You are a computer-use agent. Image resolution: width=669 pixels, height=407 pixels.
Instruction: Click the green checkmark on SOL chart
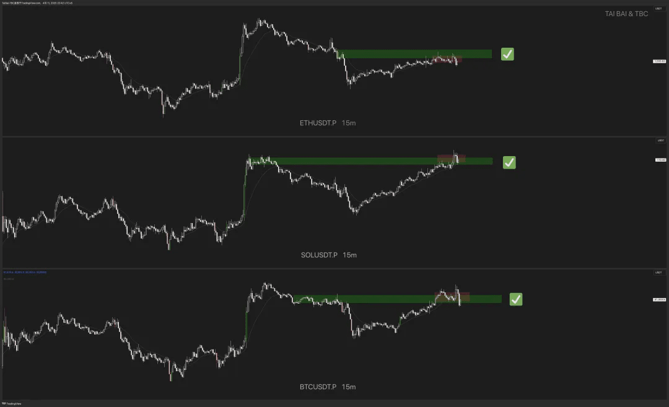point(509,162)
